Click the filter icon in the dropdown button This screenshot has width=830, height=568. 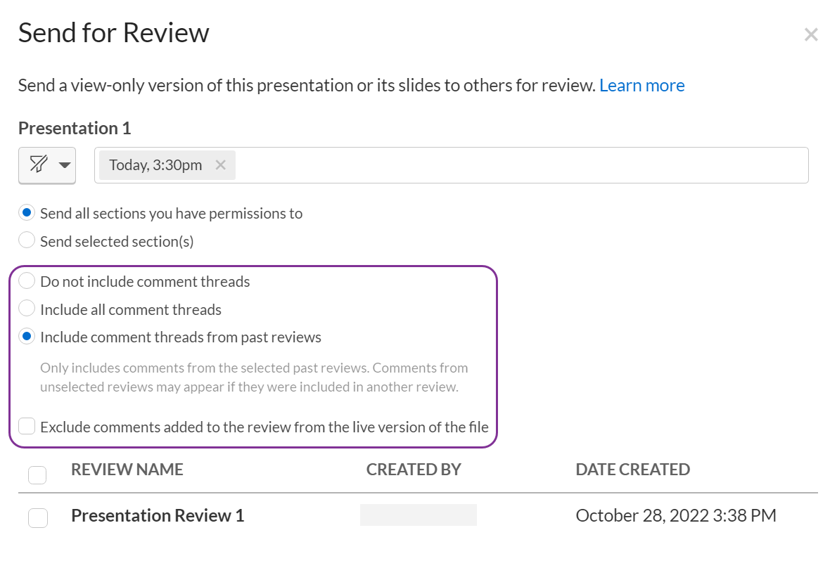point(39,164)
